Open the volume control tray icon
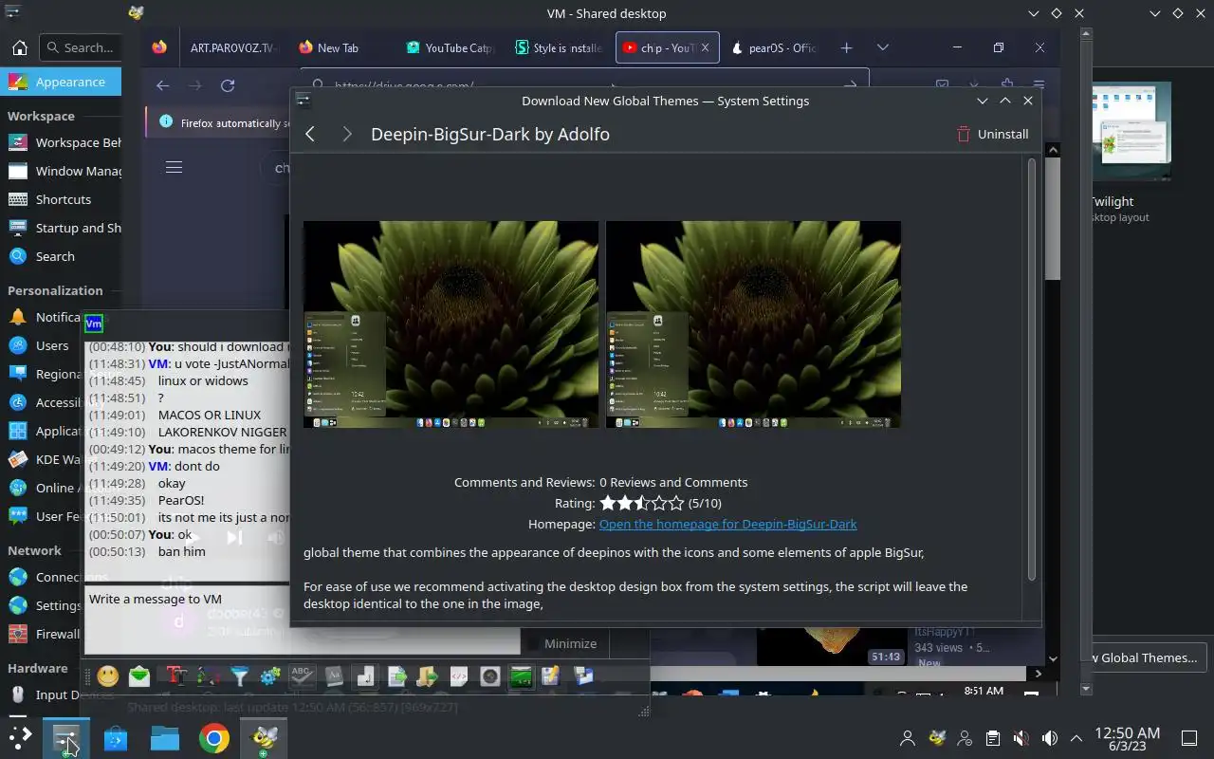 click(x=1049, y=738)
